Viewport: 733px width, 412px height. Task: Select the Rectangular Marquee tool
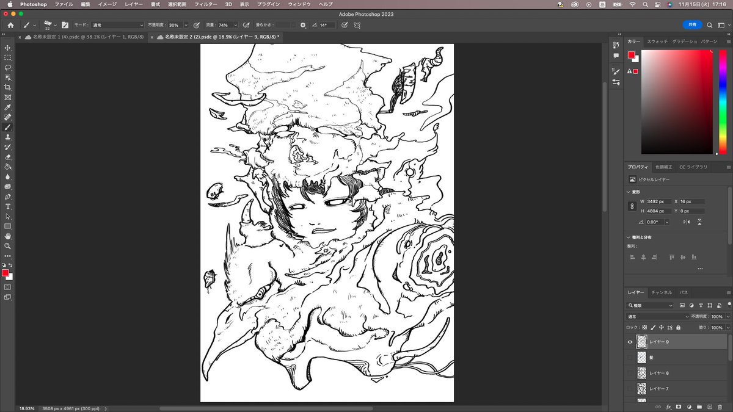[x=8, y=57]
